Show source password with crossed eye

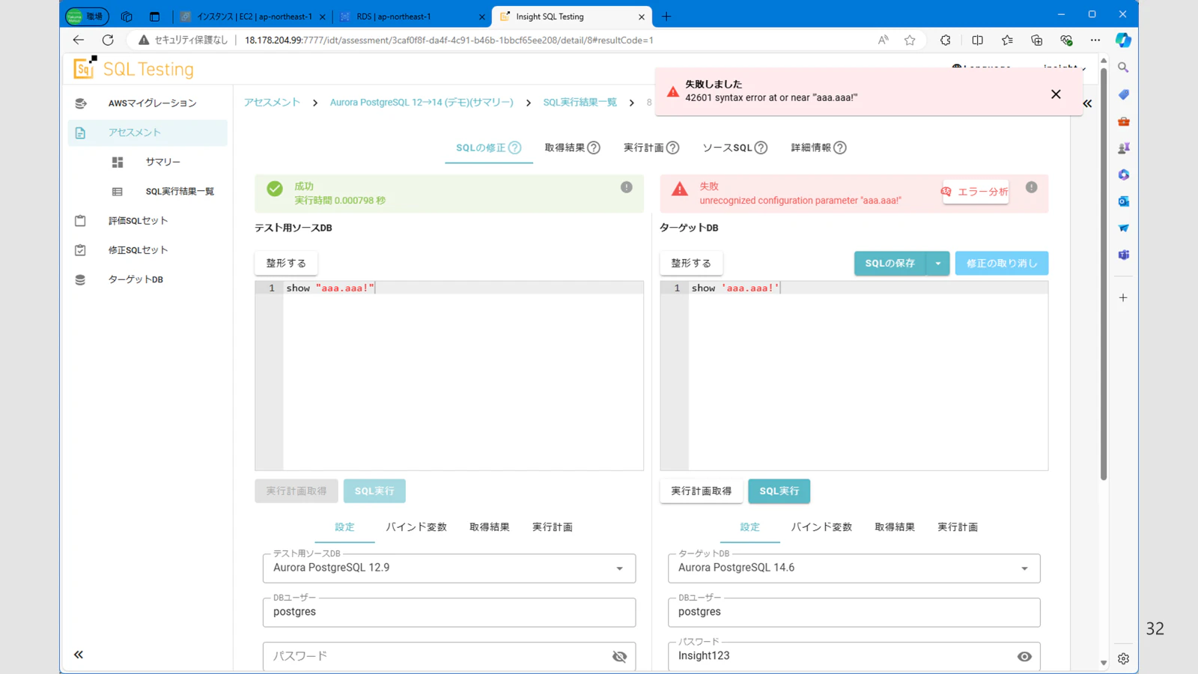coord(619,657)
